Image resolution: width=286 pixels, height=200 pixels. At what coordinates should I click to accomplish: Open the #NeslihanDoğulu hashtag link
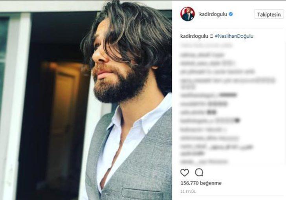(x=234, y=36)
